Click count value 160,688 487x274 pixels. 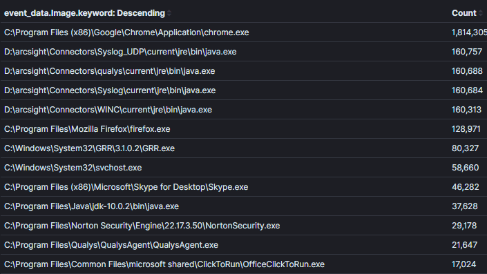pos(467,71)
